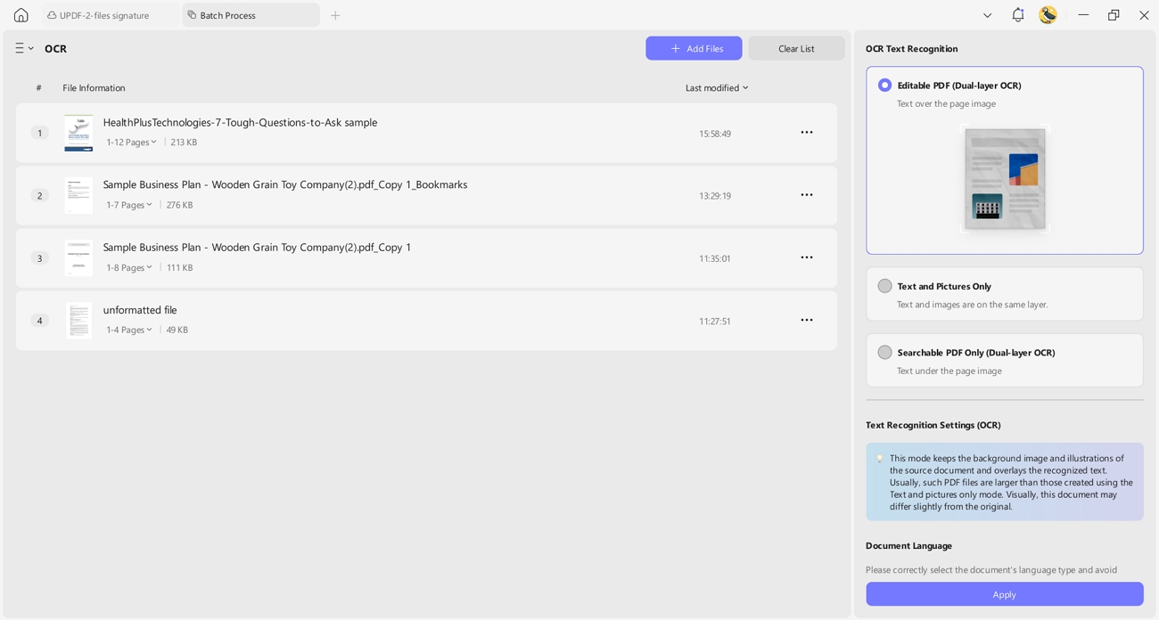Sort by Last modified column
This screenshot has height=620, width=1159.
click(x=717, y=87)
